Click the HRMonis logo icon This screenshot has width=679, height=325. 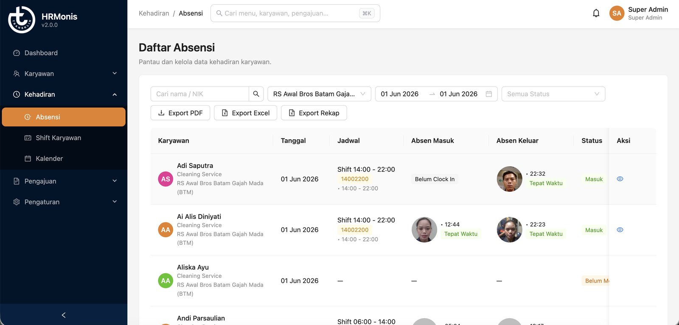(22, 20)
